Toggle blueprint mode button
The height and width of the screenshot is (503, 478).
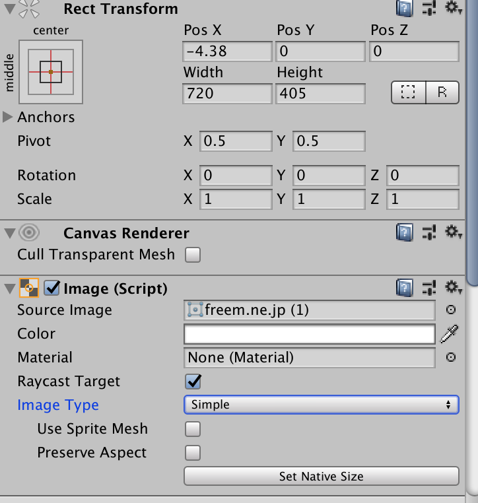[x=409, y=92]
